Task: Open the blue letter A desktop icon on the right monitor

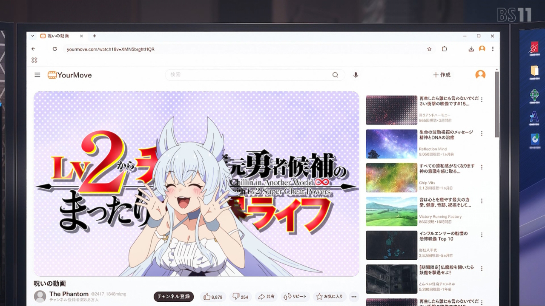Action: pos(534,117)
